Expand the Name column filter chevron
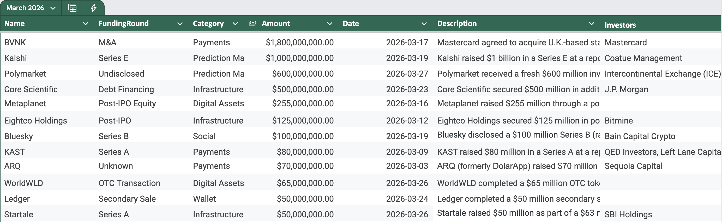The image size is (722, 222). (86, 24)
